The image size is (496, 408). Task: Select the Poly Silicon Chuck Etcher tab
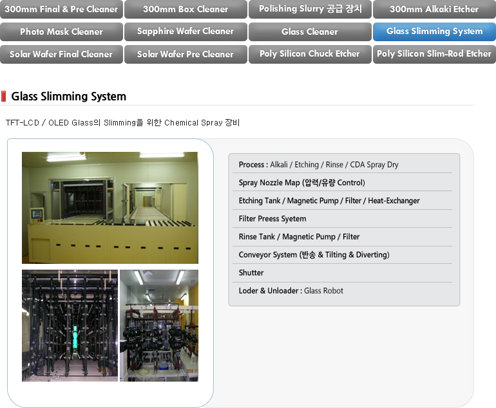click(310, 54)
